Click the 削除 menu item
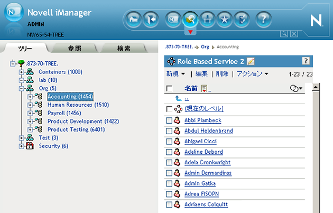This screenshot has width=333, height=213. (x=222, y=73)
